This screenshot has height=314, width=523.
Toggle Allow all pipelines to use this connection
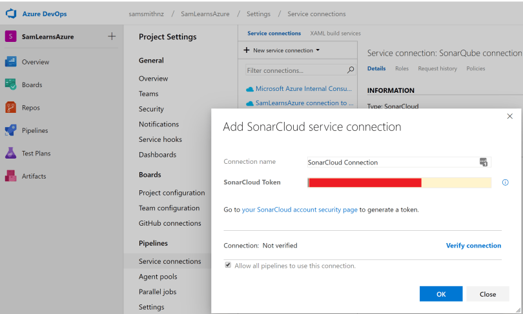(228, 265)
